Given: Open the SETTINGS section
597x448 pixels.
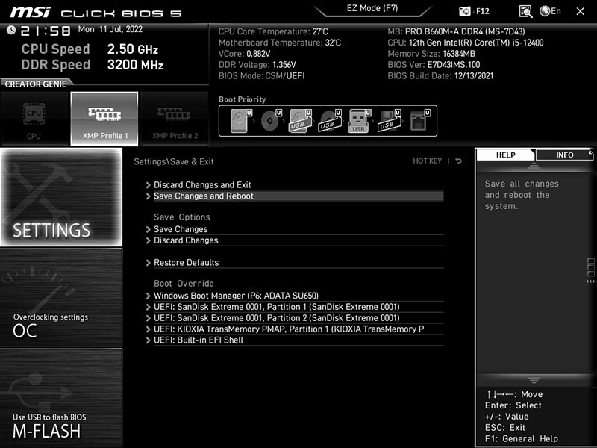Looking at the screenshot, I should (x=61, y=197).
